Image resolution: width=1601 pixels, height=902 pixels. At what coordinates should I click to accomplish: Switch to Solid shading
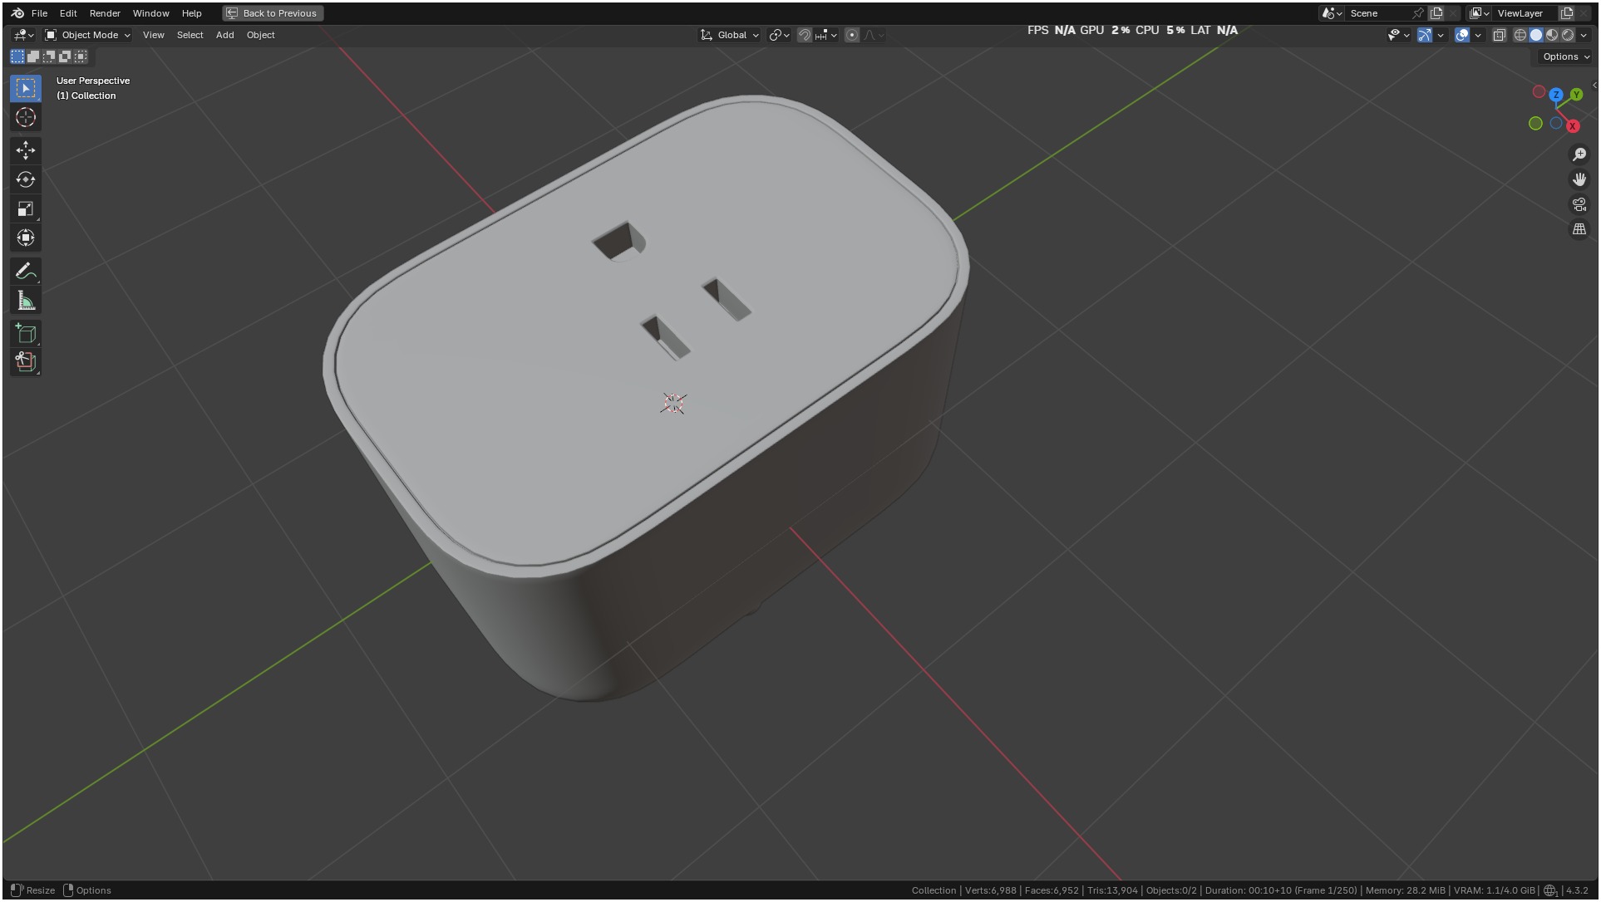pyautogui.click(x=1536, y=35)
